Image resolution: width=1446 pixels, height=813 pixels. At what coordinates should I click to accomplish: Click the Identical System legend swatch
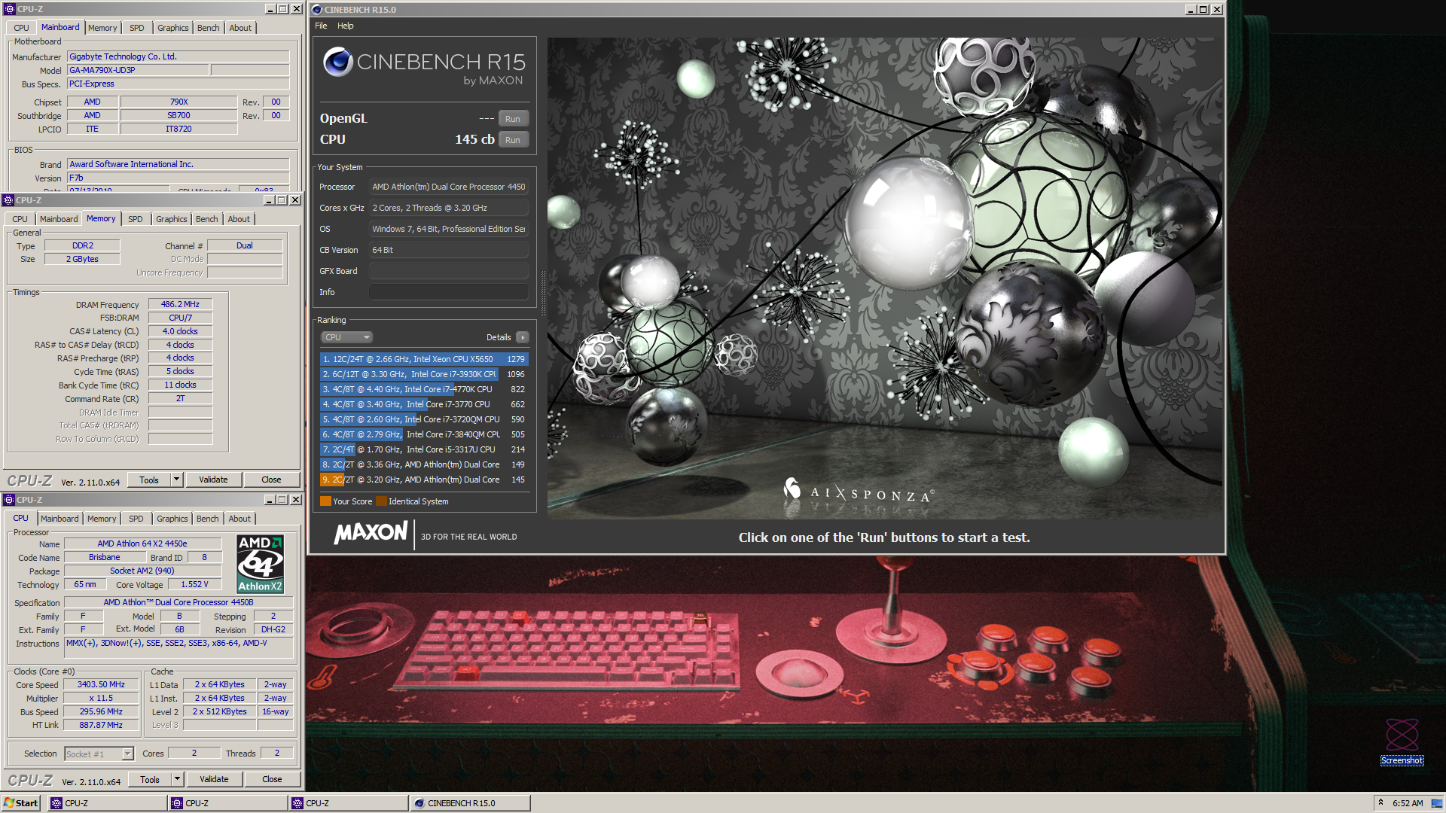[381, 501]
